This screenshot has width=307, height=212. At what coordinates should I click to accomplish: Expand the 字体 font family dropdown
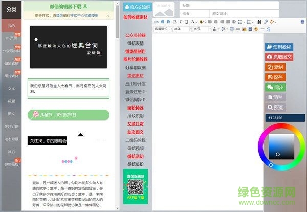pyautogui.click(x=182, y=29)
